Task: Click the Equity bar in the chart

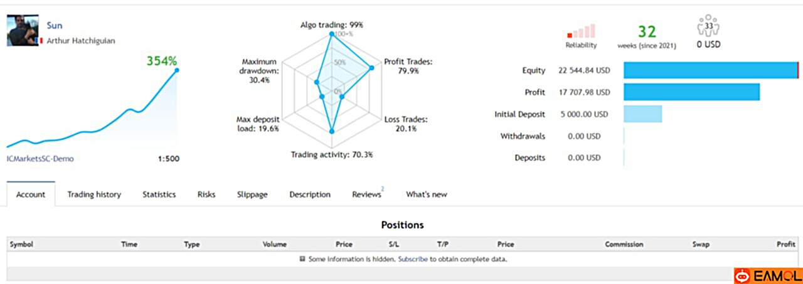Action: pyautogui.click(x=711, y=70)
